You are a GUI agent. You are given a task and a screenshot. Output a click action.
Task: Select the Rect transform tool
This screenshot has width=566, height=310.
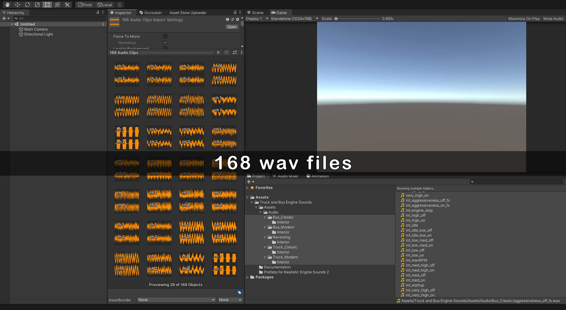click(x=47, y=5)
